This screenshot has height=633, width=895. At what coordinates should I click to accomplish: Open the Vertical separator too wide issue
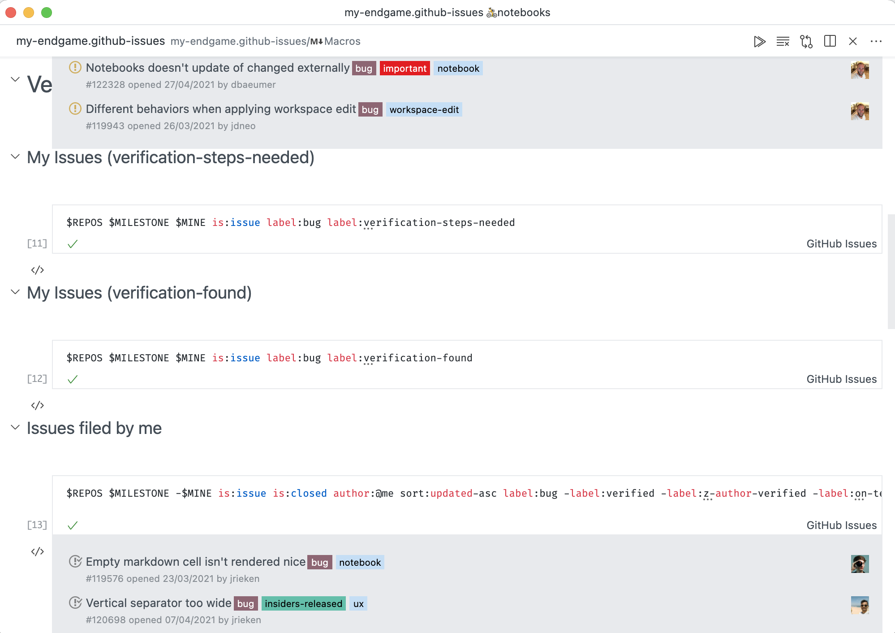coord(157,603)
